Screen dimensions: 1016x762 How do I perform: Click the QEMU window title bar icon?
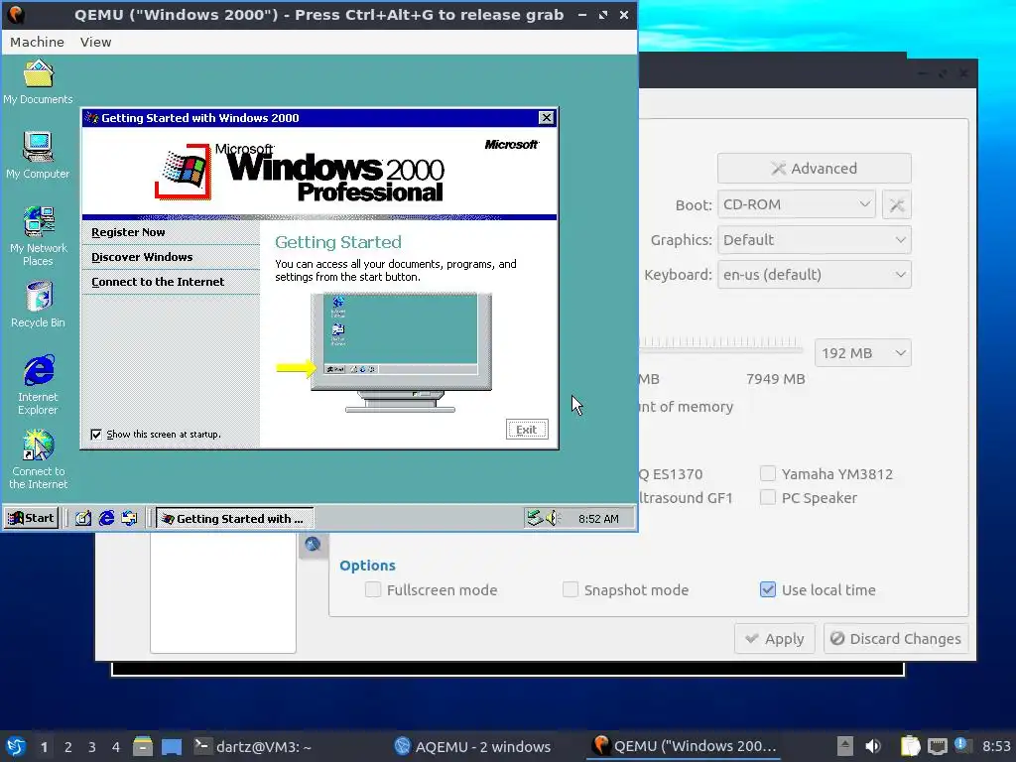(x=16, y=14)
